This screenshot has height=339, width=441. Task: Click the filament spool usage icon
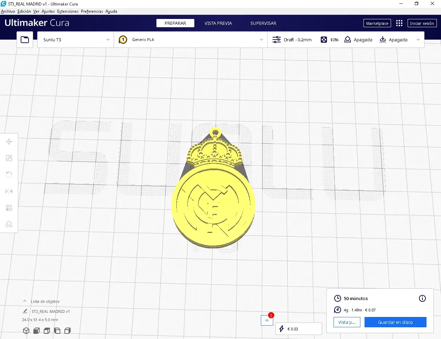tap(338, 310)
